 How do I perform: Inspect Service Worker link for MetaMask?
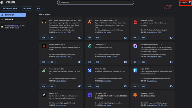157,105
